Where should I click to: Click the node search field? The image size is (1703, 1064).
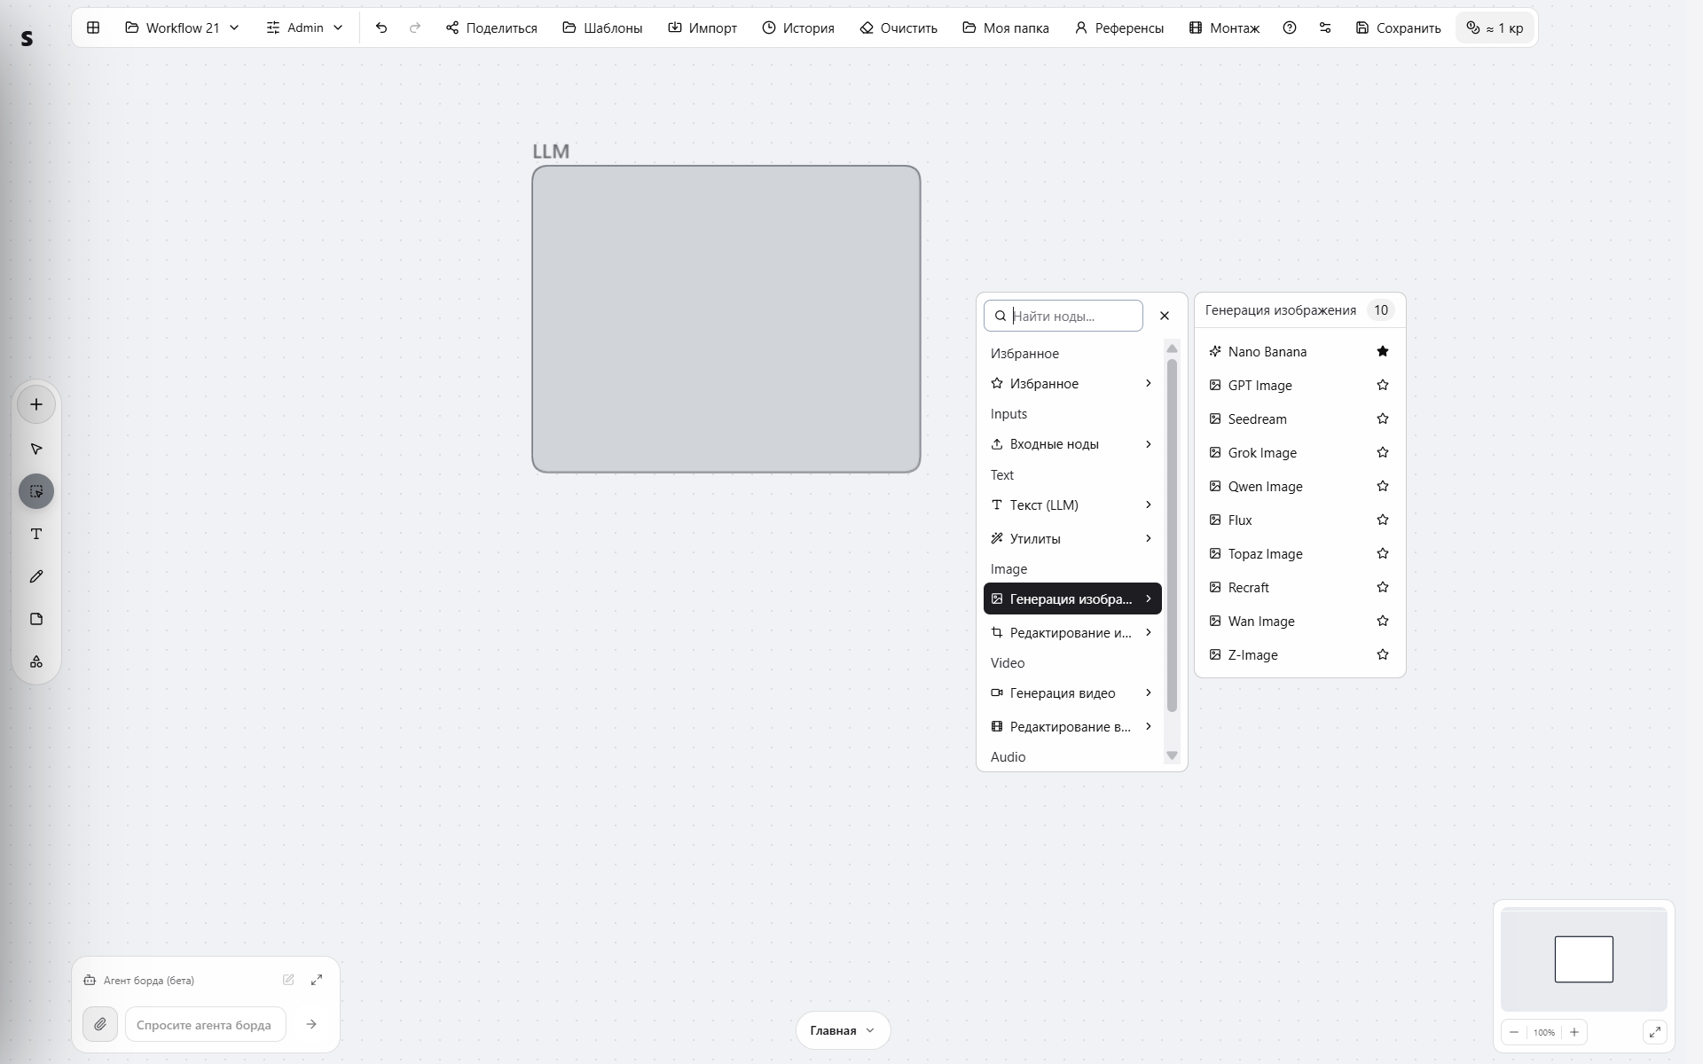pyautogui.click(x=1063, y=316)
